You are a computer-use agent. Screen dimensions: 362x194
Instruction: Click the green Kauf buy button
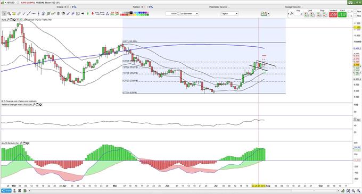click(x=342, y=15)
